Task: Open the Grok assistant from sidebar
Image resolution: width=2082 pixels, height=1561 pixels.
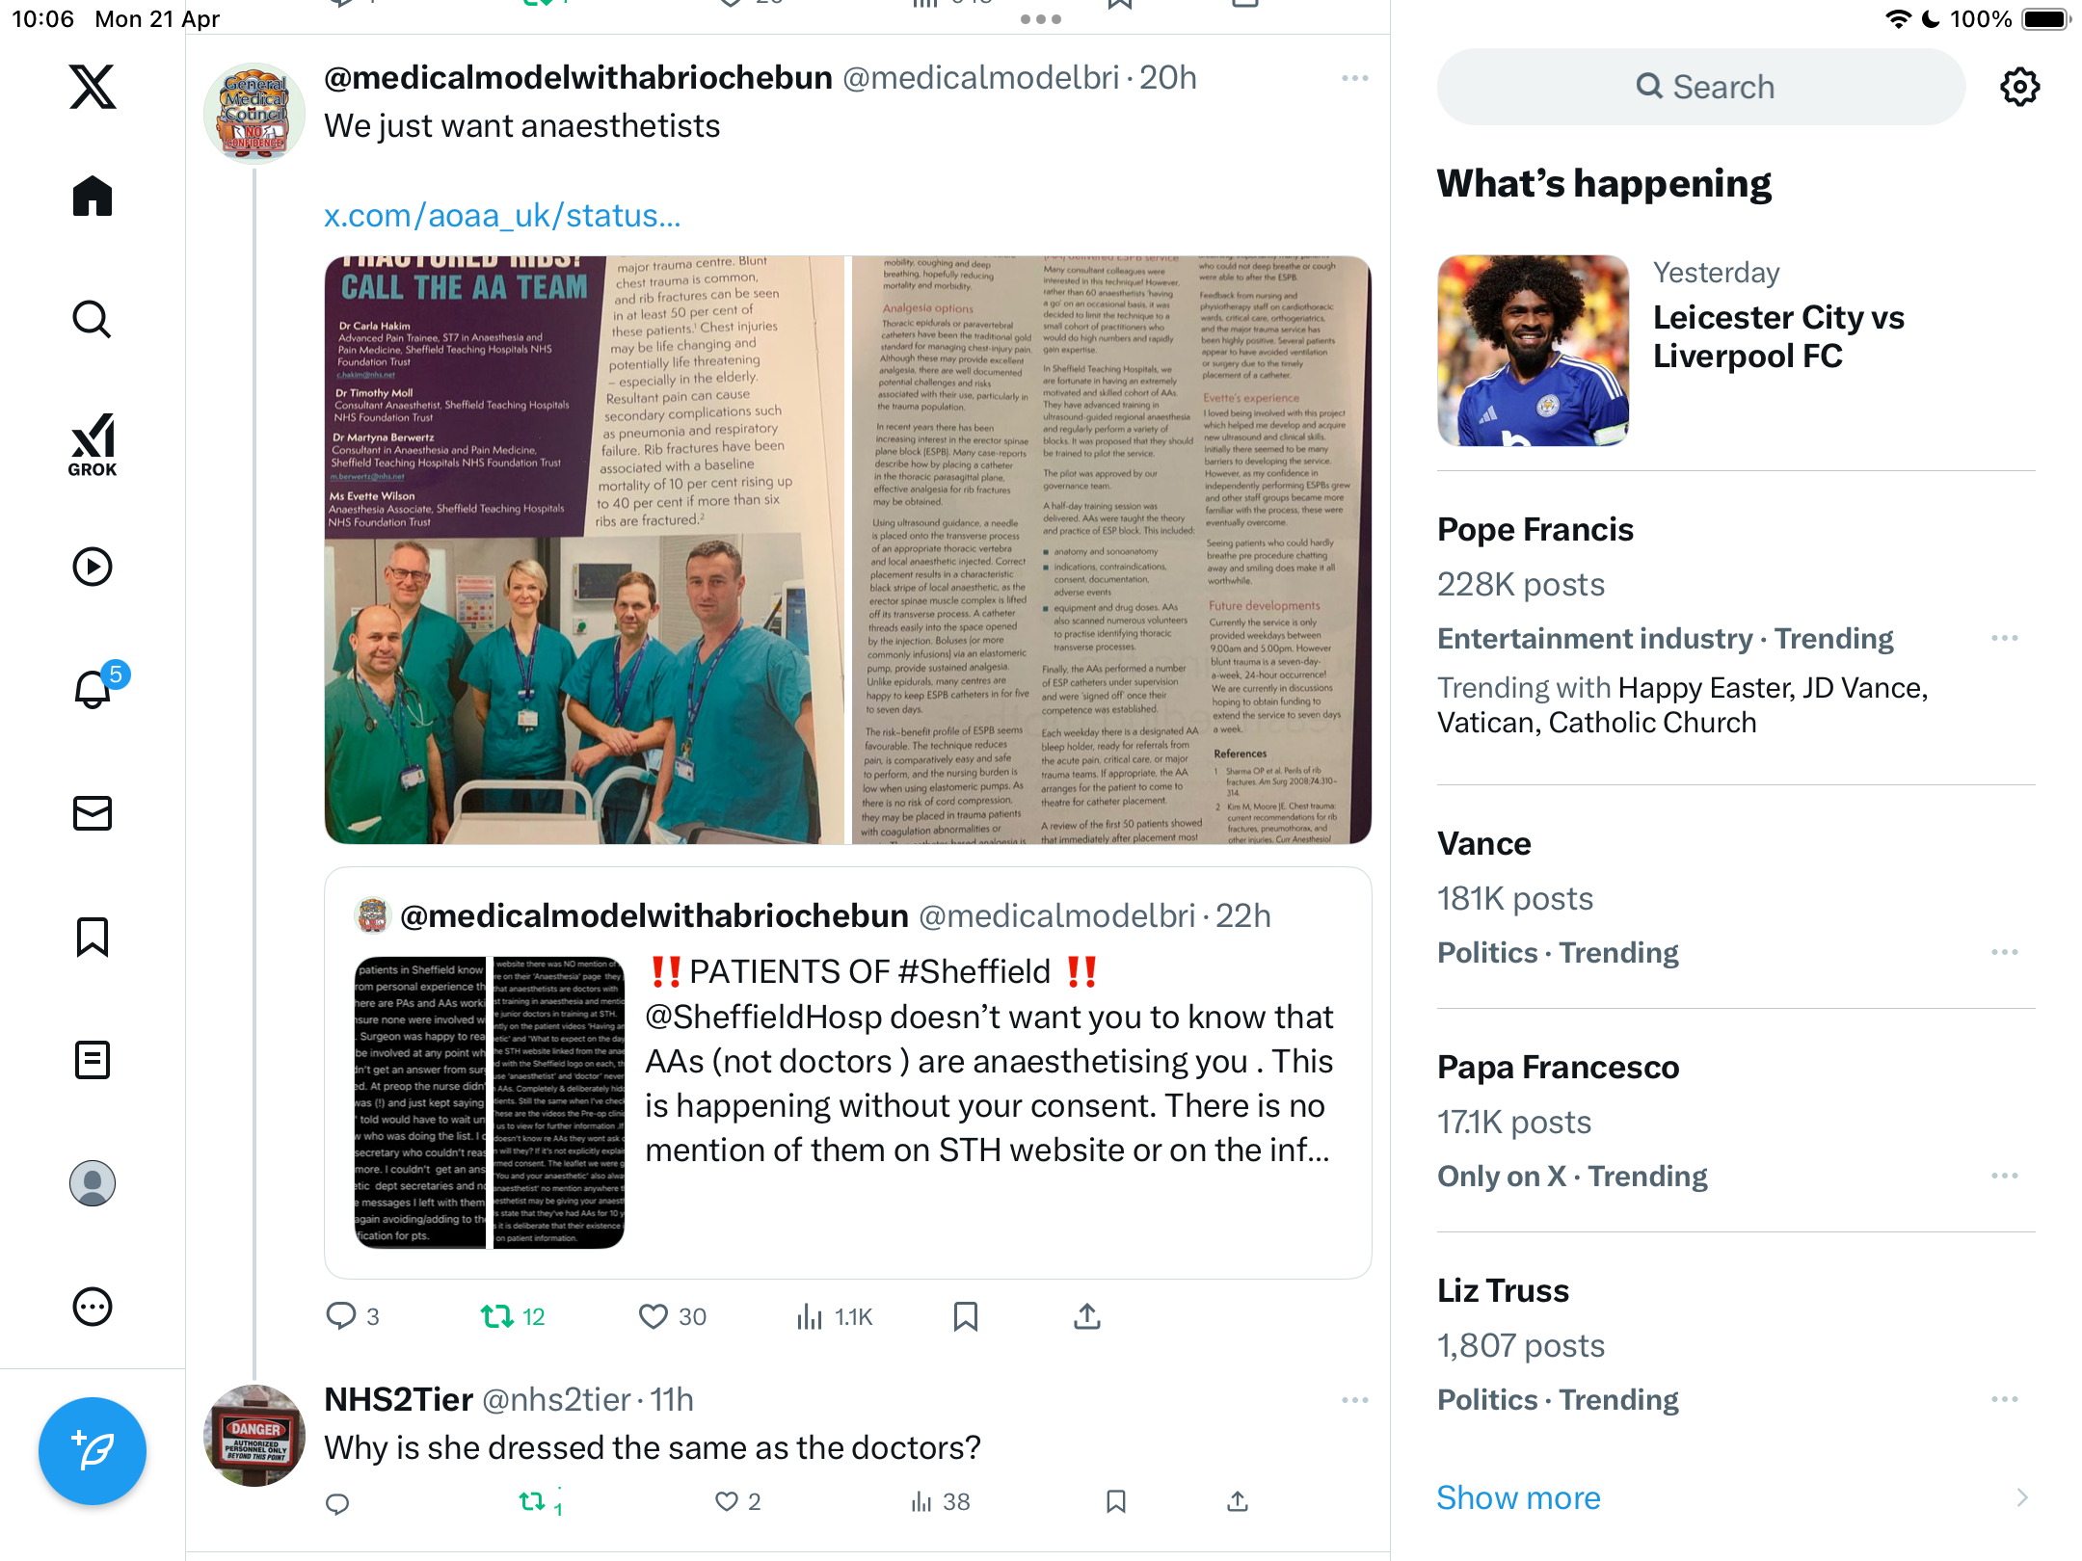Action: tap(93, 444)
